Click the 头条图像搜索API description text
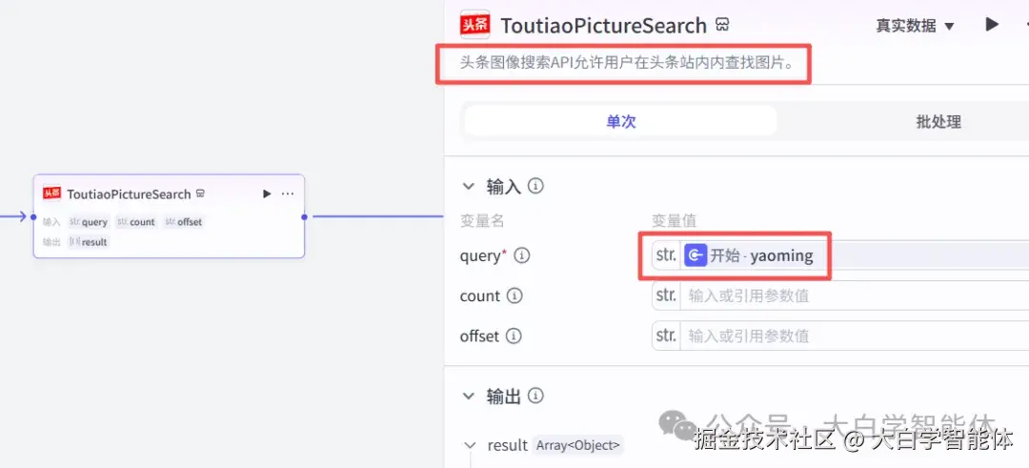 coord(627,64)
